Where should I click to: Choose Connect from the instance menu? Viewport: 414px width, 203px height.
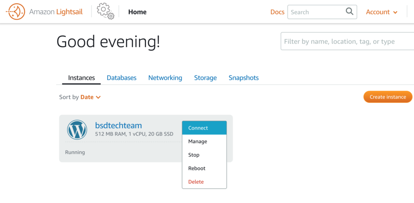[x=204, y=128]
